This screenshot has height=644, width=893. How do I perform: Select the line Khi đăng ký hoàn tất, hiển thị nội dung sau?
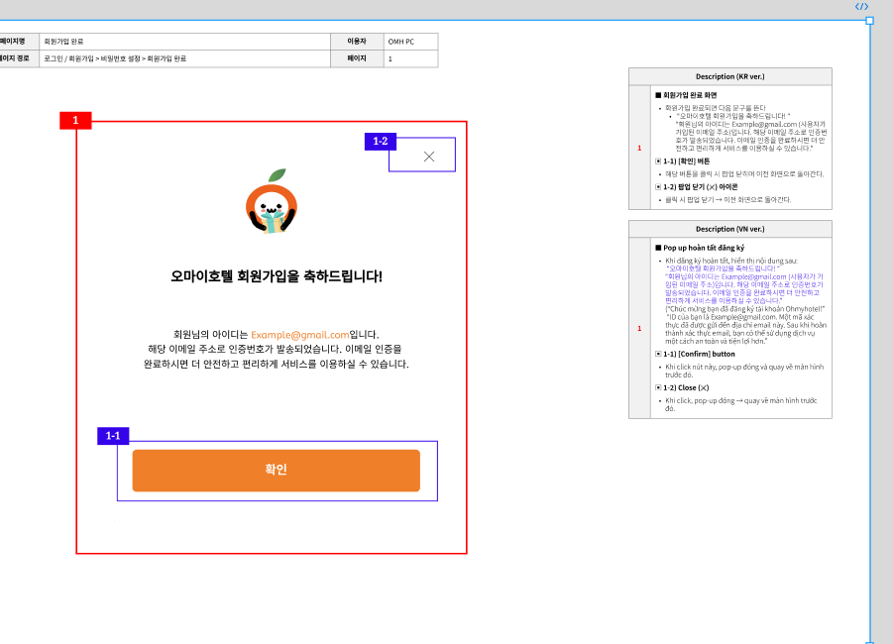tap(731, 261)
